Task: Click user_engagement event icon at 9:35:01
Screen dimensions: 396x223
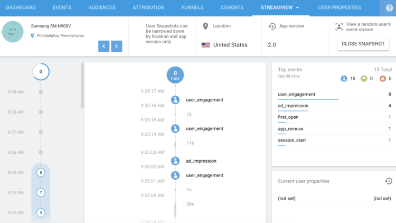Action: [175, 175]
